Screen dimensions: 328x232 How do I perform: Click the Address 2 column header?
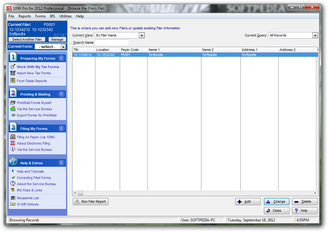[297, 50]
